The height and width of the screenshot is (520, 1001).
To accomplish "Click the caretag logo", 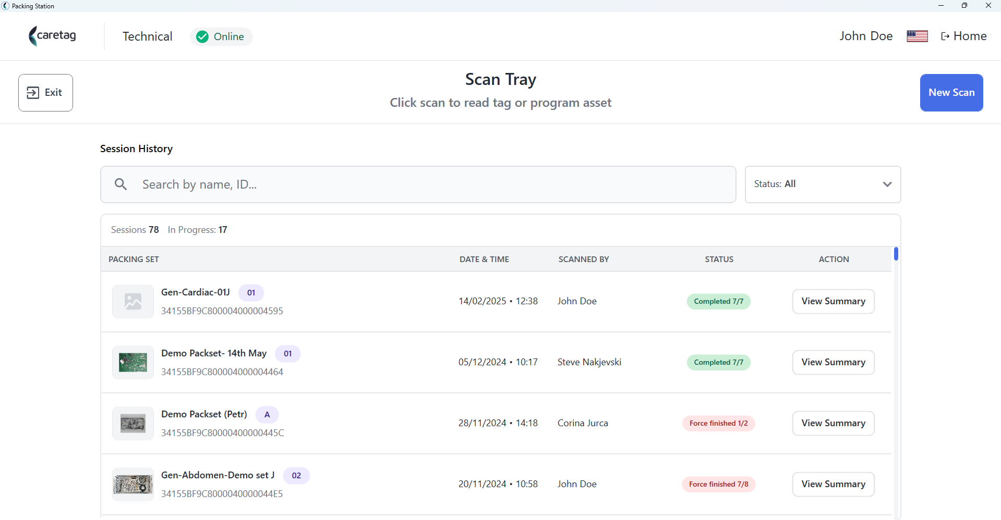I will (52, 36).
